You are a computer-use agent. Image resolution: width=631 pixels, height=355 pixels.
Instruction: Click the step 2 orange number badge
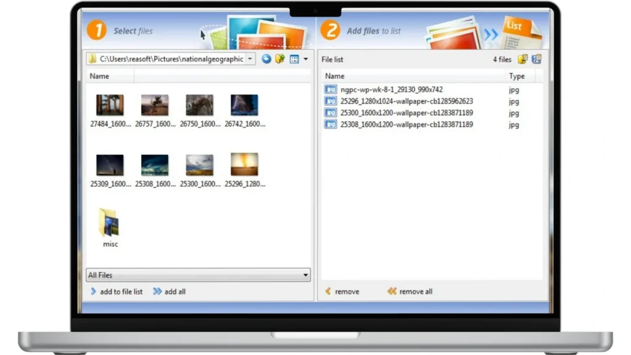pyautogui.click(x=330, y=30)
